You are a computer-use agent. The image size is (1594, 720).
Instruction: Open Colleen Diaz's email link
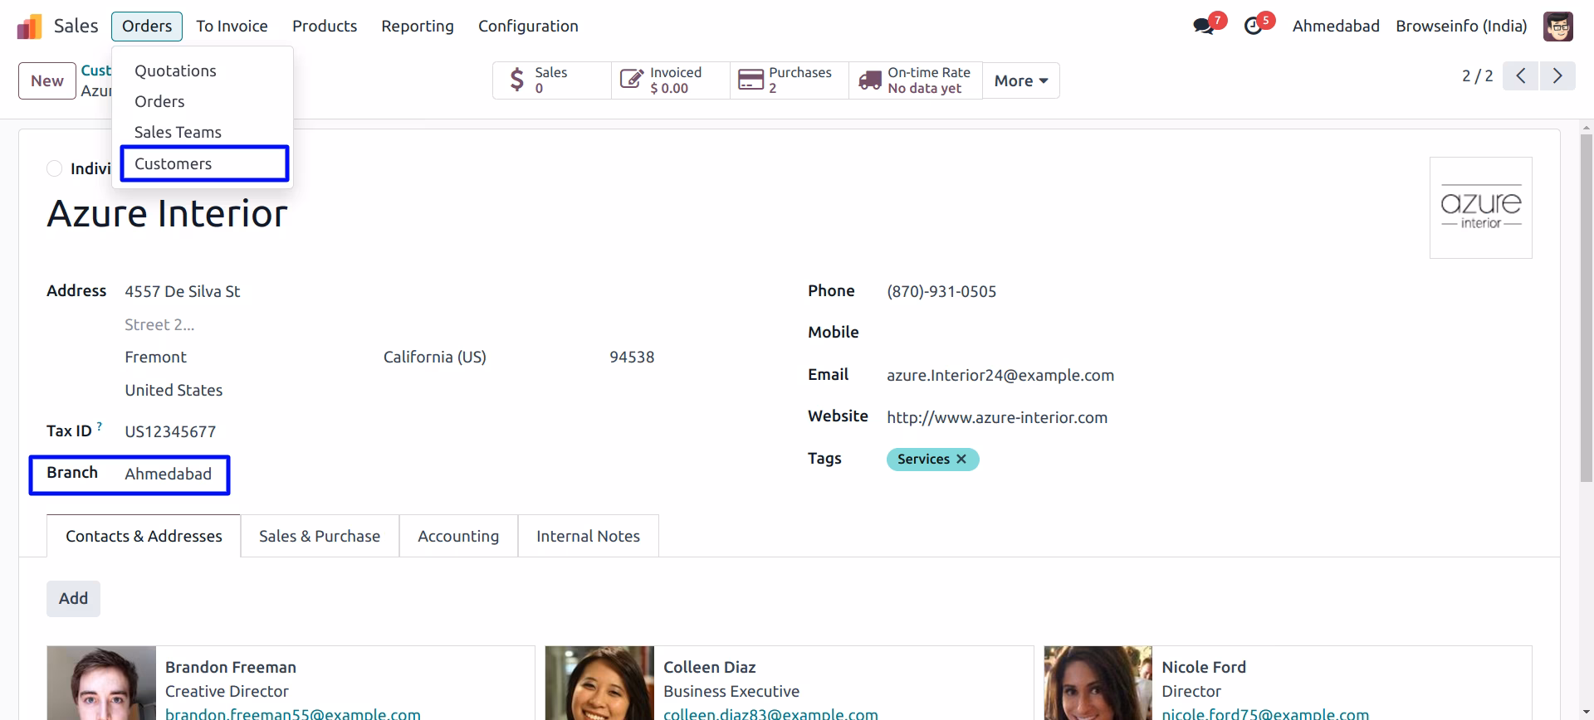pos(770,713)
